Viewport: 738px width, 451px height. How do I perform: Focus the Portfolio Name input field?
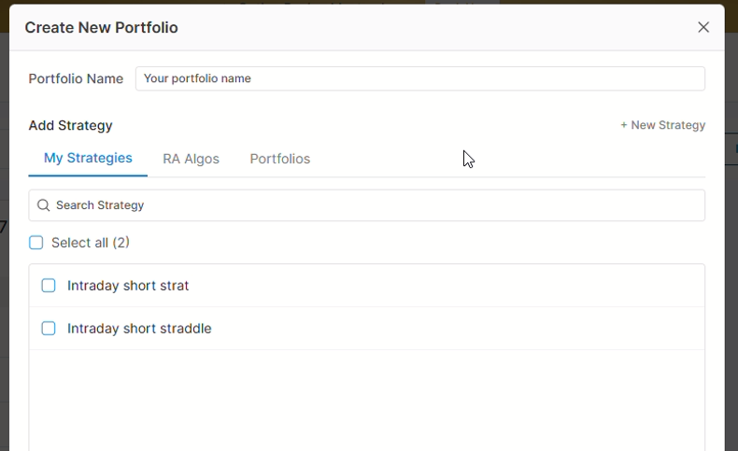[x=420, y=78]
